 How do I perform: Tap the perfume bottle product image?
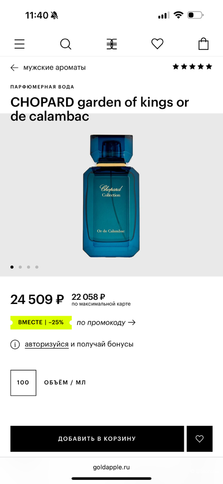tap(111, 195)
